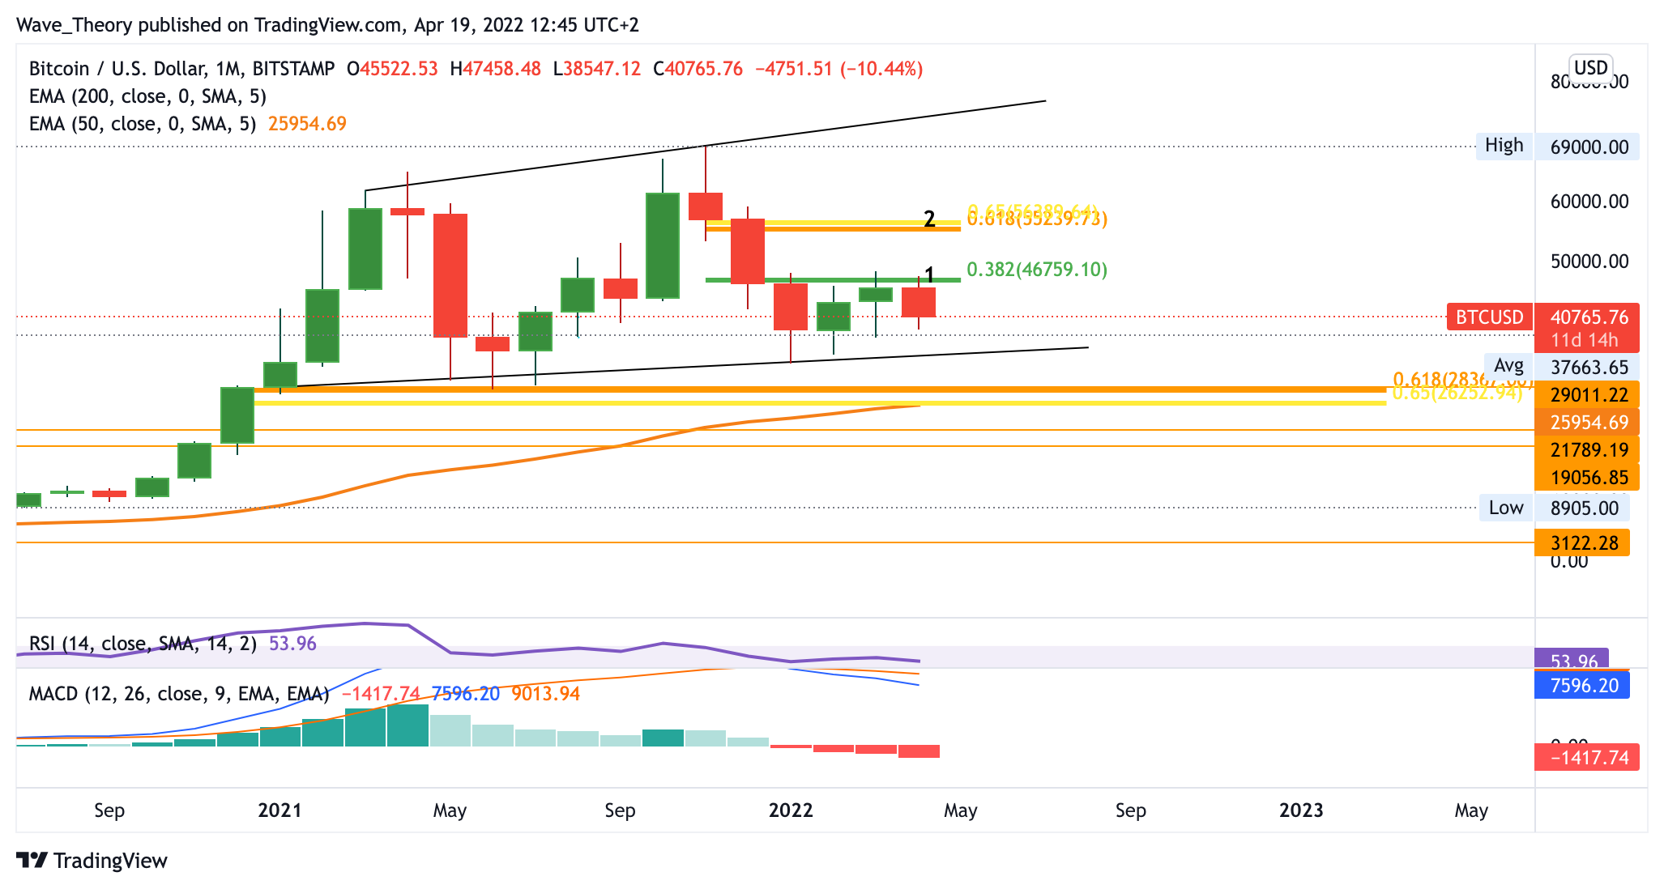Click the 2022 label on time axis
The height and width of the screenshot is (889, 1664).
coord(790,810)
